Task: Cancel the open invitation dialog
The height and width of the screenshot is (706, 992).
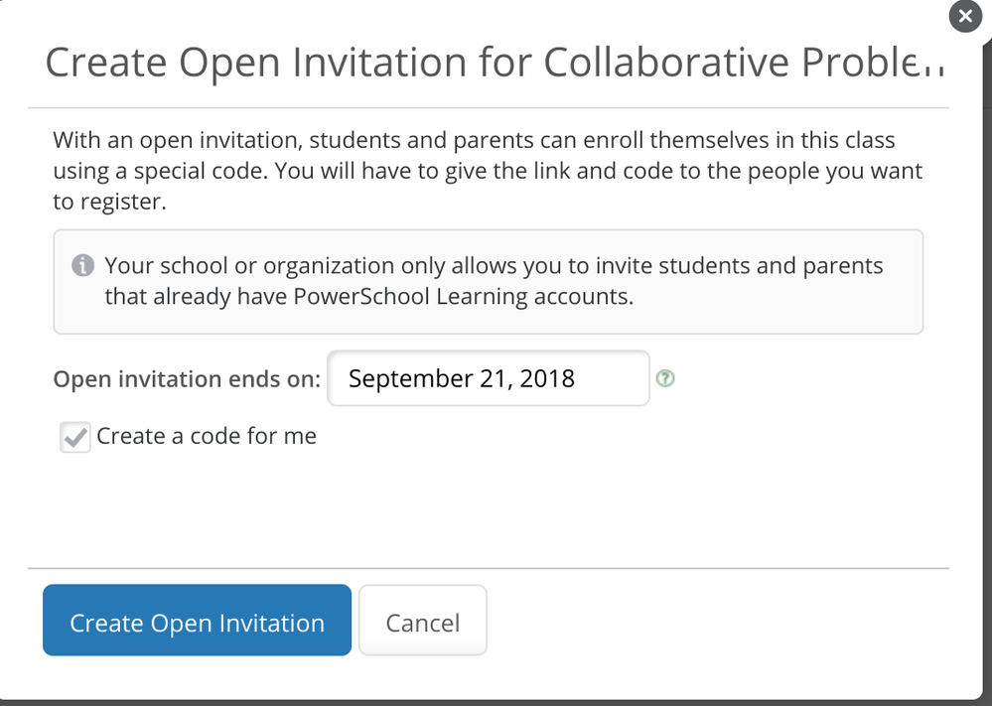Action: (422, 621)
